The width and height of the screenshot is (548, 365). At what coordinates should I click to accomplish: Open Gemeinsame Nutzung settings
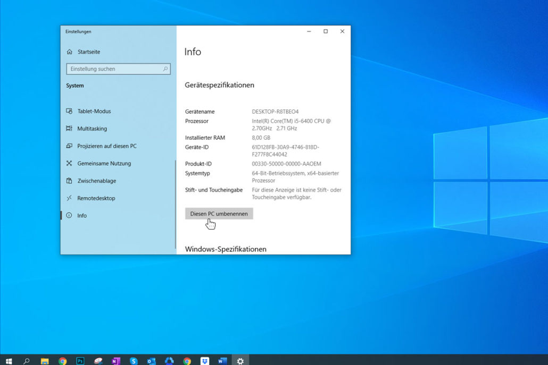[104, 163]
